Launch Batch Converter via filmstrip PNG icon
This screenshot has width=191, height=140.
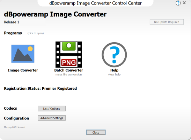coord(68,54)
